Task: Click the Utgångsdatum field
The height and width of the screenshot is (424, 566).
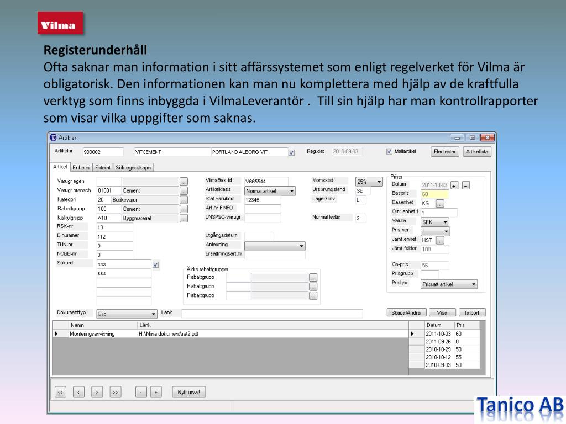Action: [x=259, y=236]
